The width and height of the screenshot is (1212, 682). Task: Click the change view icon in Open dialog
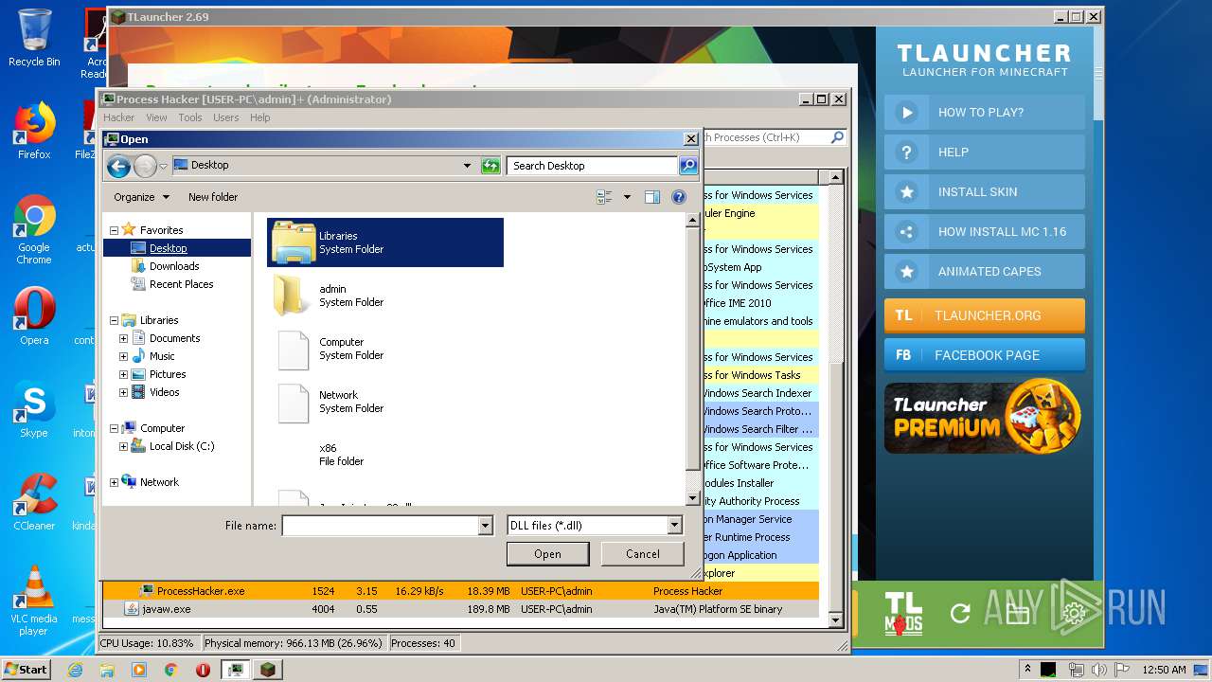click(x=604, y=197)
